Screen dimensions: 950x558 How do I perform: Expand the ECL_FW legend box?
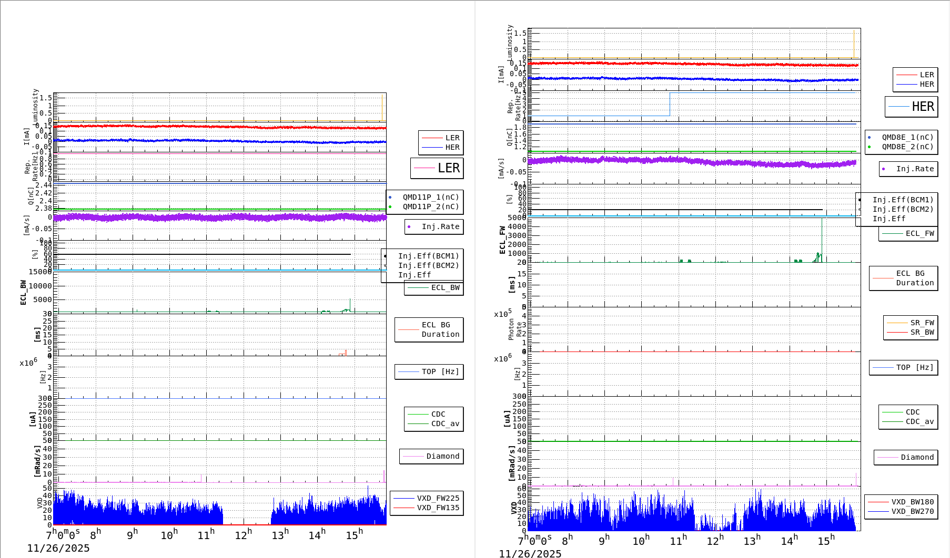pos(908,233)
